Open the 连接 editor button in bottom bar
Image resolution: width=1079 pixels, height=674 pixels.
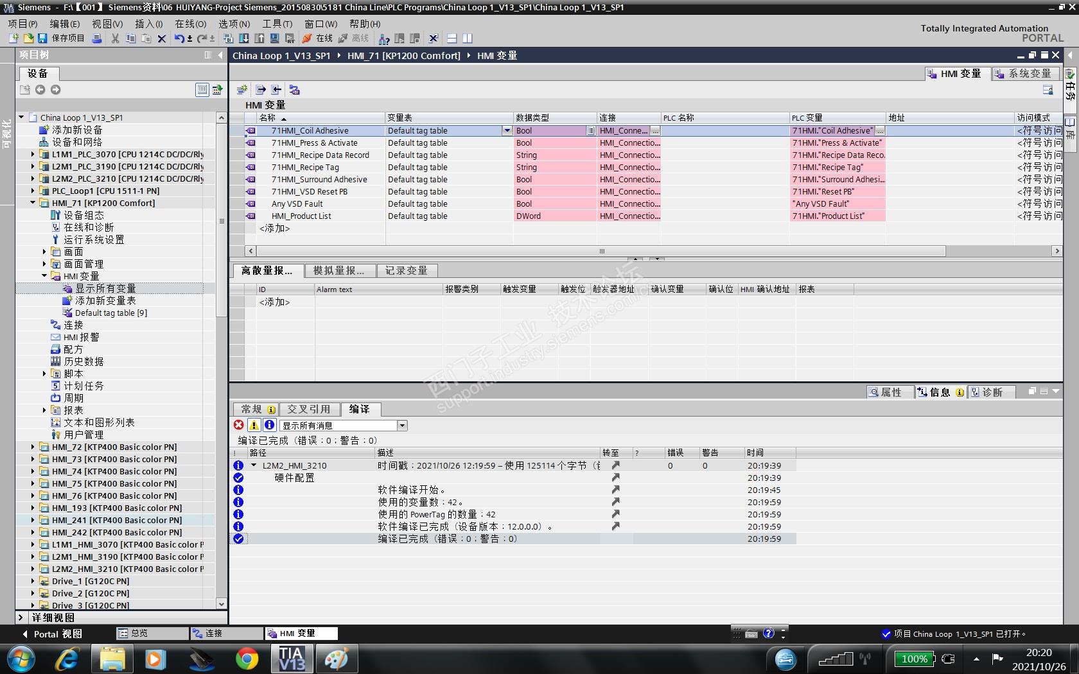tap(226, 634)
